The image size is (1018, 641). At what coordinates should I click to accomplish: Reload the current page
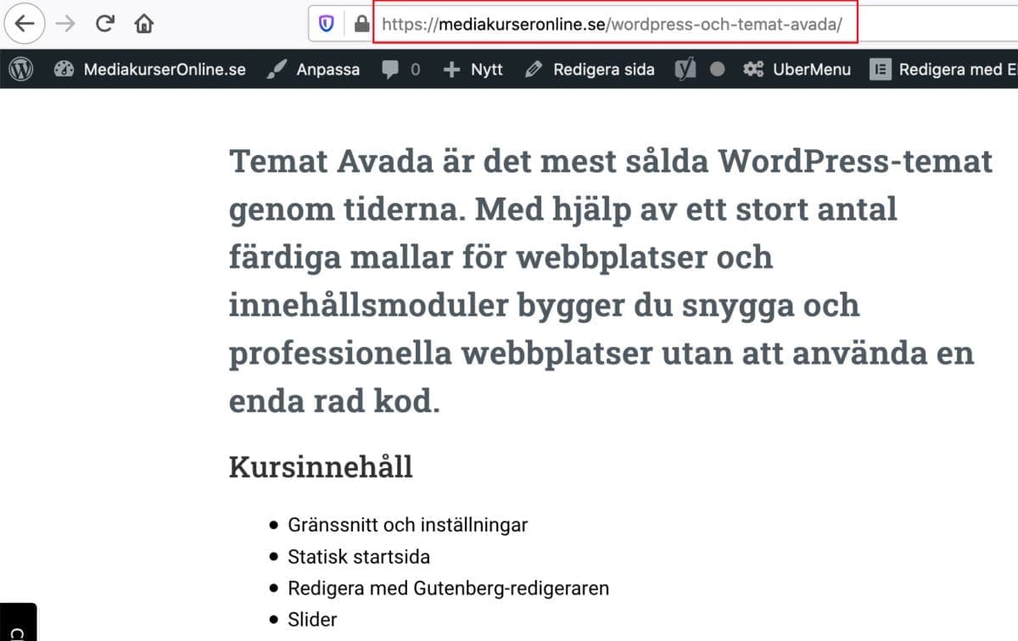(104, 24)
